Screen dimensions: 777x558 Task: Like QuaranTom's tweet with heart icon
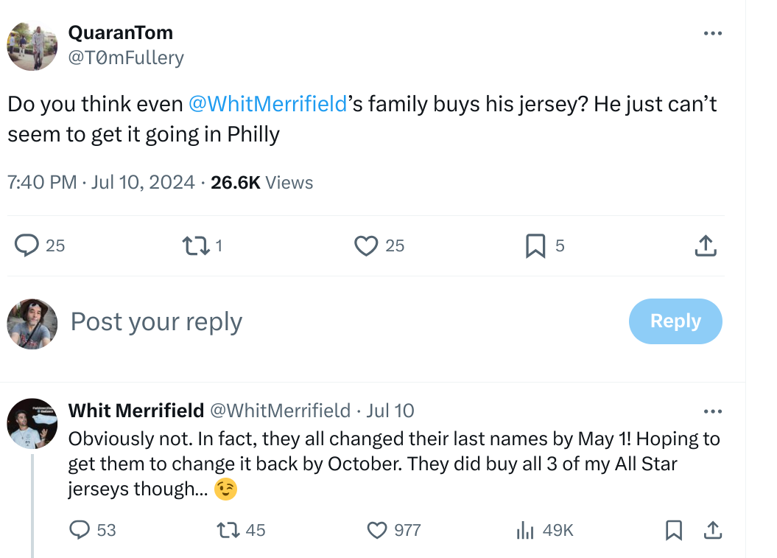coord(366,245)
